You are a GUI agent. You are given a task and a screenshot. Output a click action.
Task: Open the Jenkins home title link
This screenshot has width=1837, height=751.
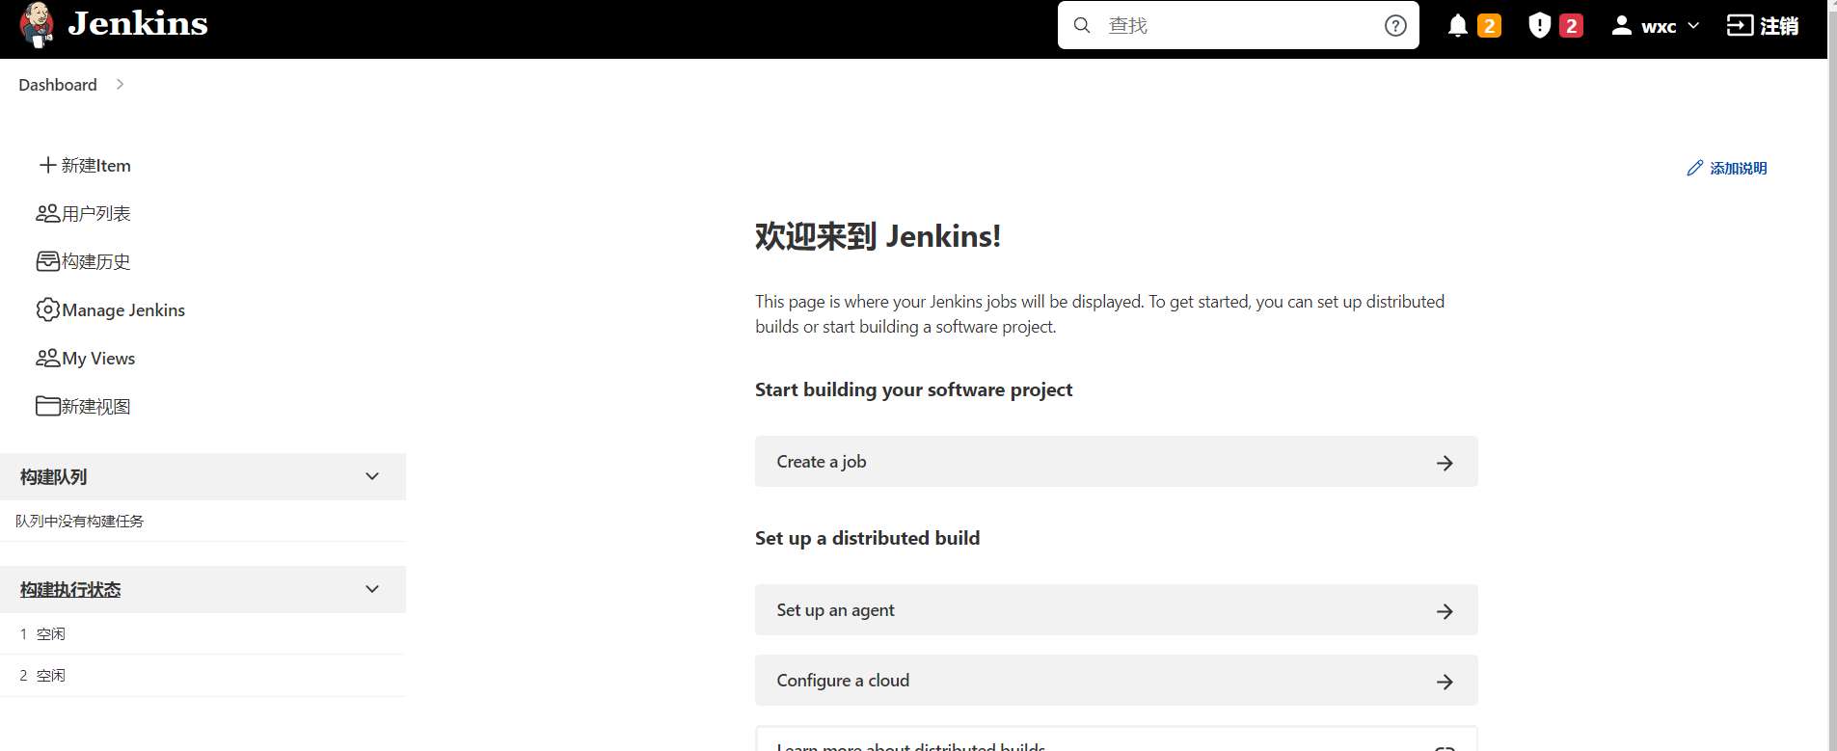click(138, 24)
